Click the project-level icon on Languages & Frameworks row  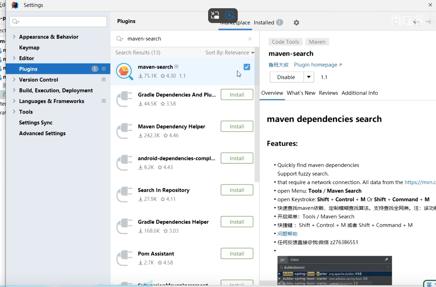tap(104, 101)
